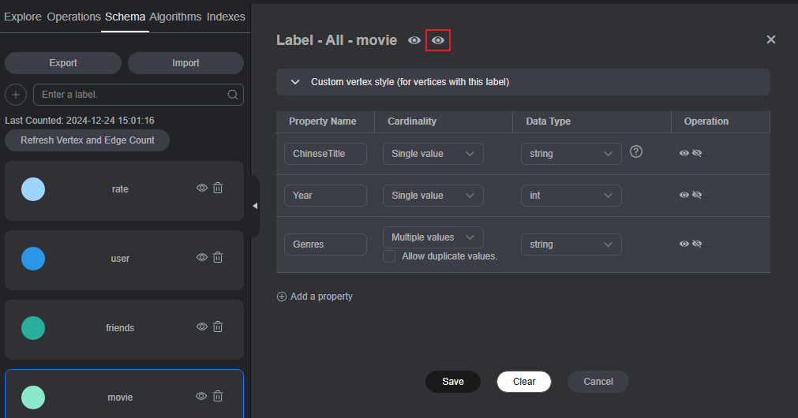The width and height of the screenshot is (798, 418).
Task: Click the Import button
Action: [185, 63]
